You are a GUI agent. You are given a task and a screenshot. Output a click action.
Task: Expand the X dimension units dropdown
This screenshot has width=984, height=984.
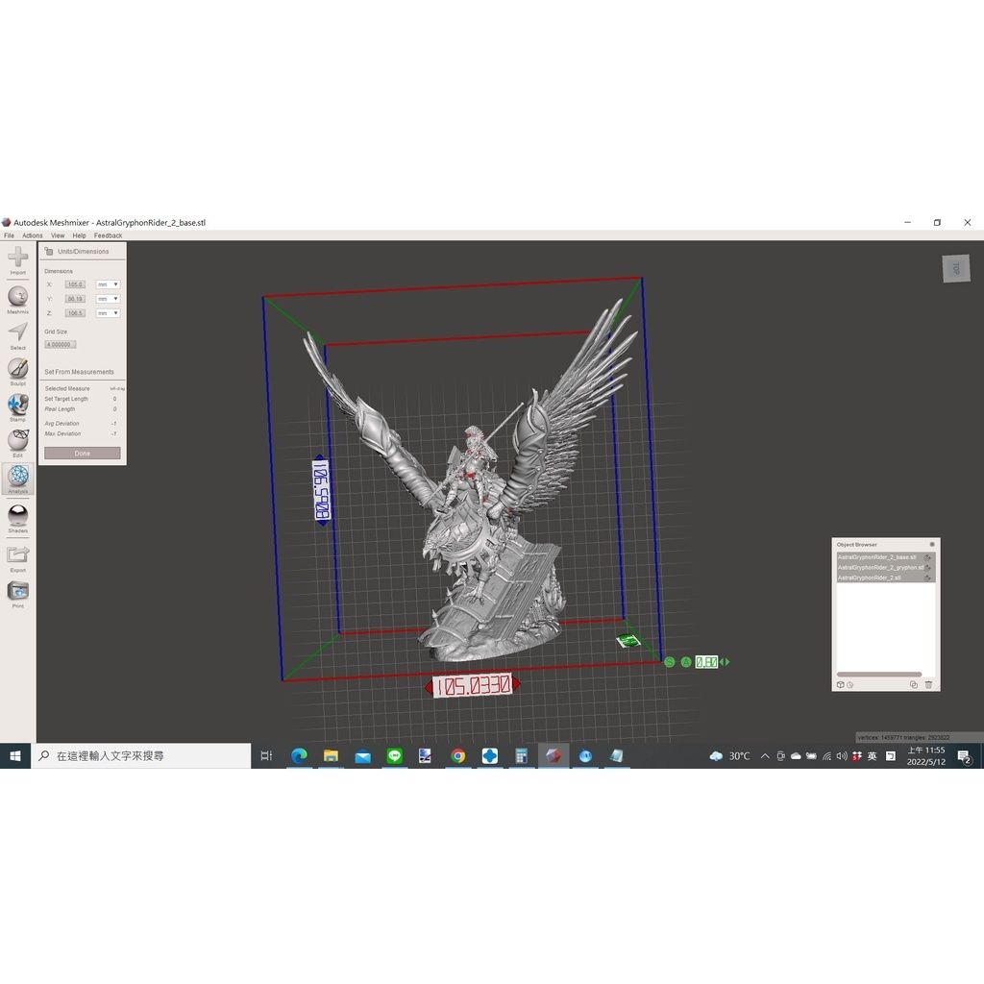click(108, 284)
